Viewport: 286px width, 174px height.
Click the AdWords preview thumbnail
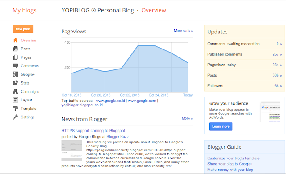click(x=270, y=112)
